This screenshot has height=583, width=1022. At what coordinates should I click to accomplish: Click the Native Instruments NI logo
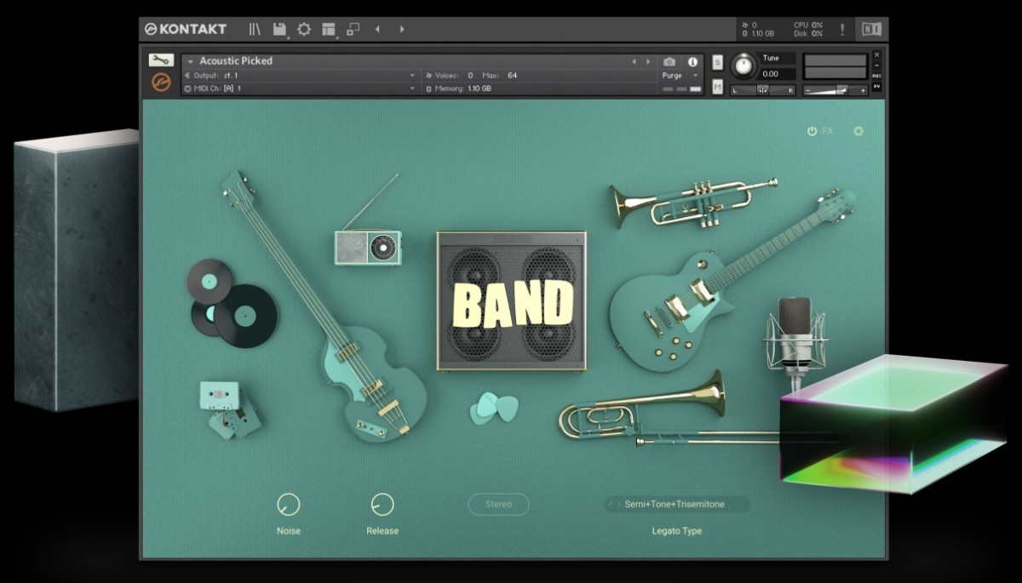tap(871, 29)
